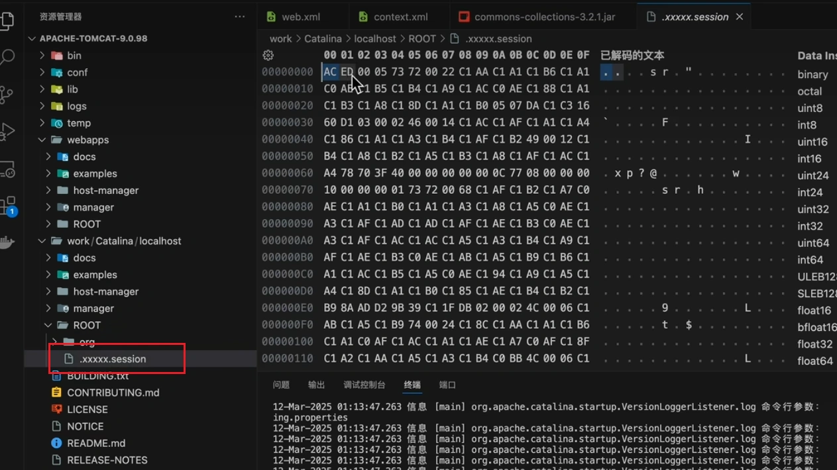Image resolution: width=837 pixels, height=470 pixels.
Task: Click the hex editor settings gear
Action: pos(268,56)
